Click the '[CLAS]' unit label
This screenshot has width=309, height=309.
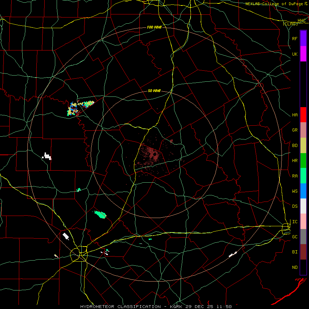tap(290, 24)
